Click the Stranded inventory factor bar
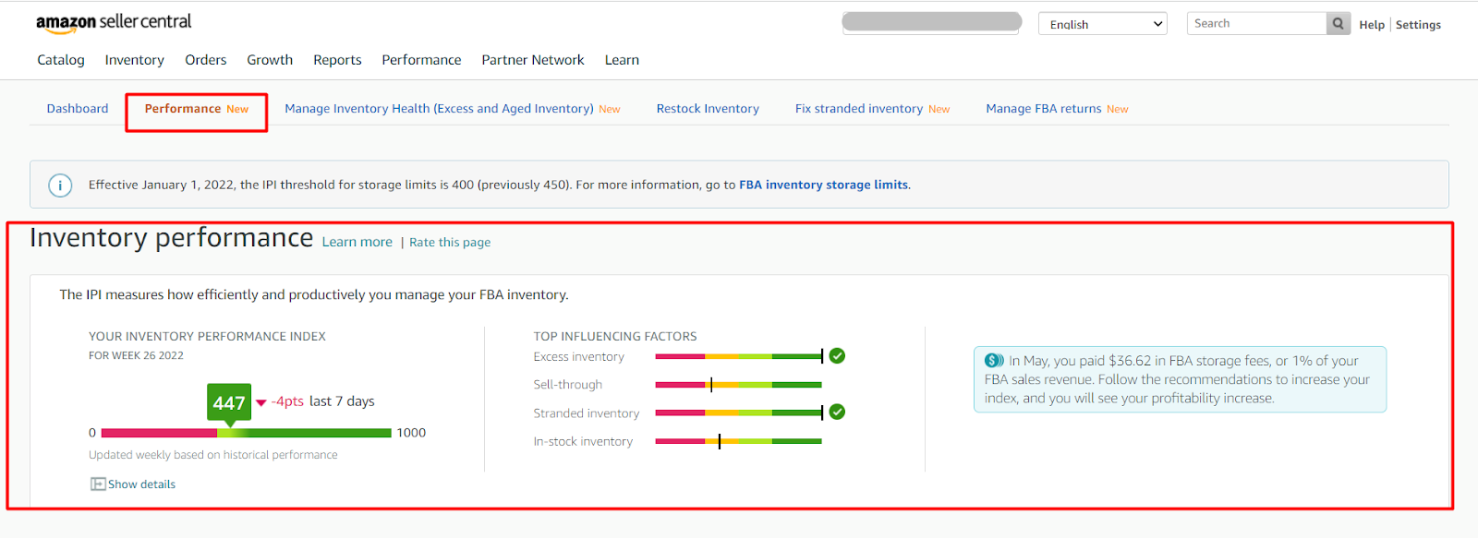The image size is (1478, 538). 739,413
